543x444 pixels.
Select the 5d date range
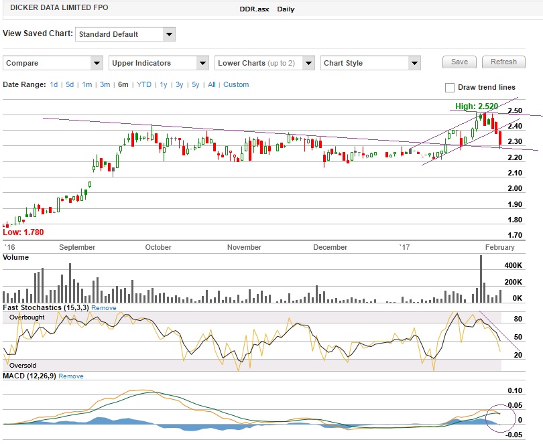point(70,85)
